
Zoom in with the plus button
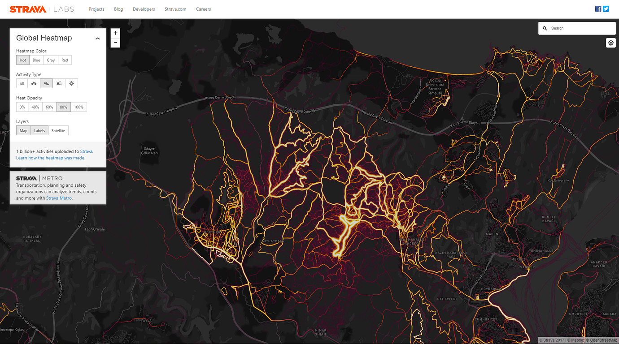(116, 33)
